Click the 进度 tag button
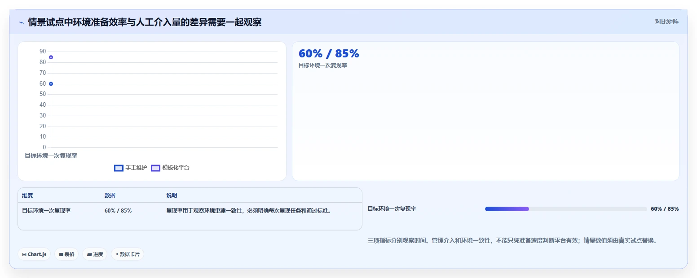The width and height of the screenshot is (697, 278). [x=95, y=254]
